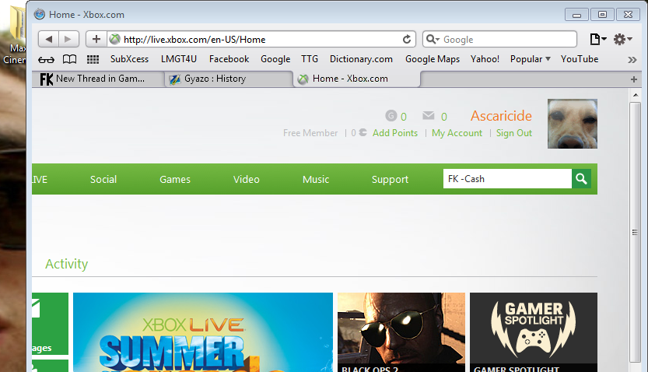Click the Ascaricide gamertag
The width and height of the screenshot is (648, 372).
click(x=501, y=116)
